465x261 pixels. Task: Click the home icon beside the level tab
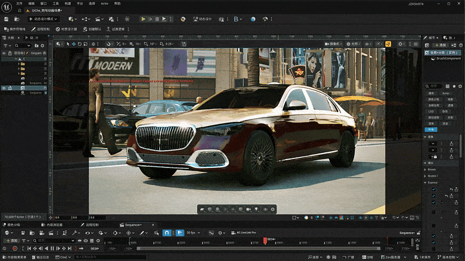point(20,11)
